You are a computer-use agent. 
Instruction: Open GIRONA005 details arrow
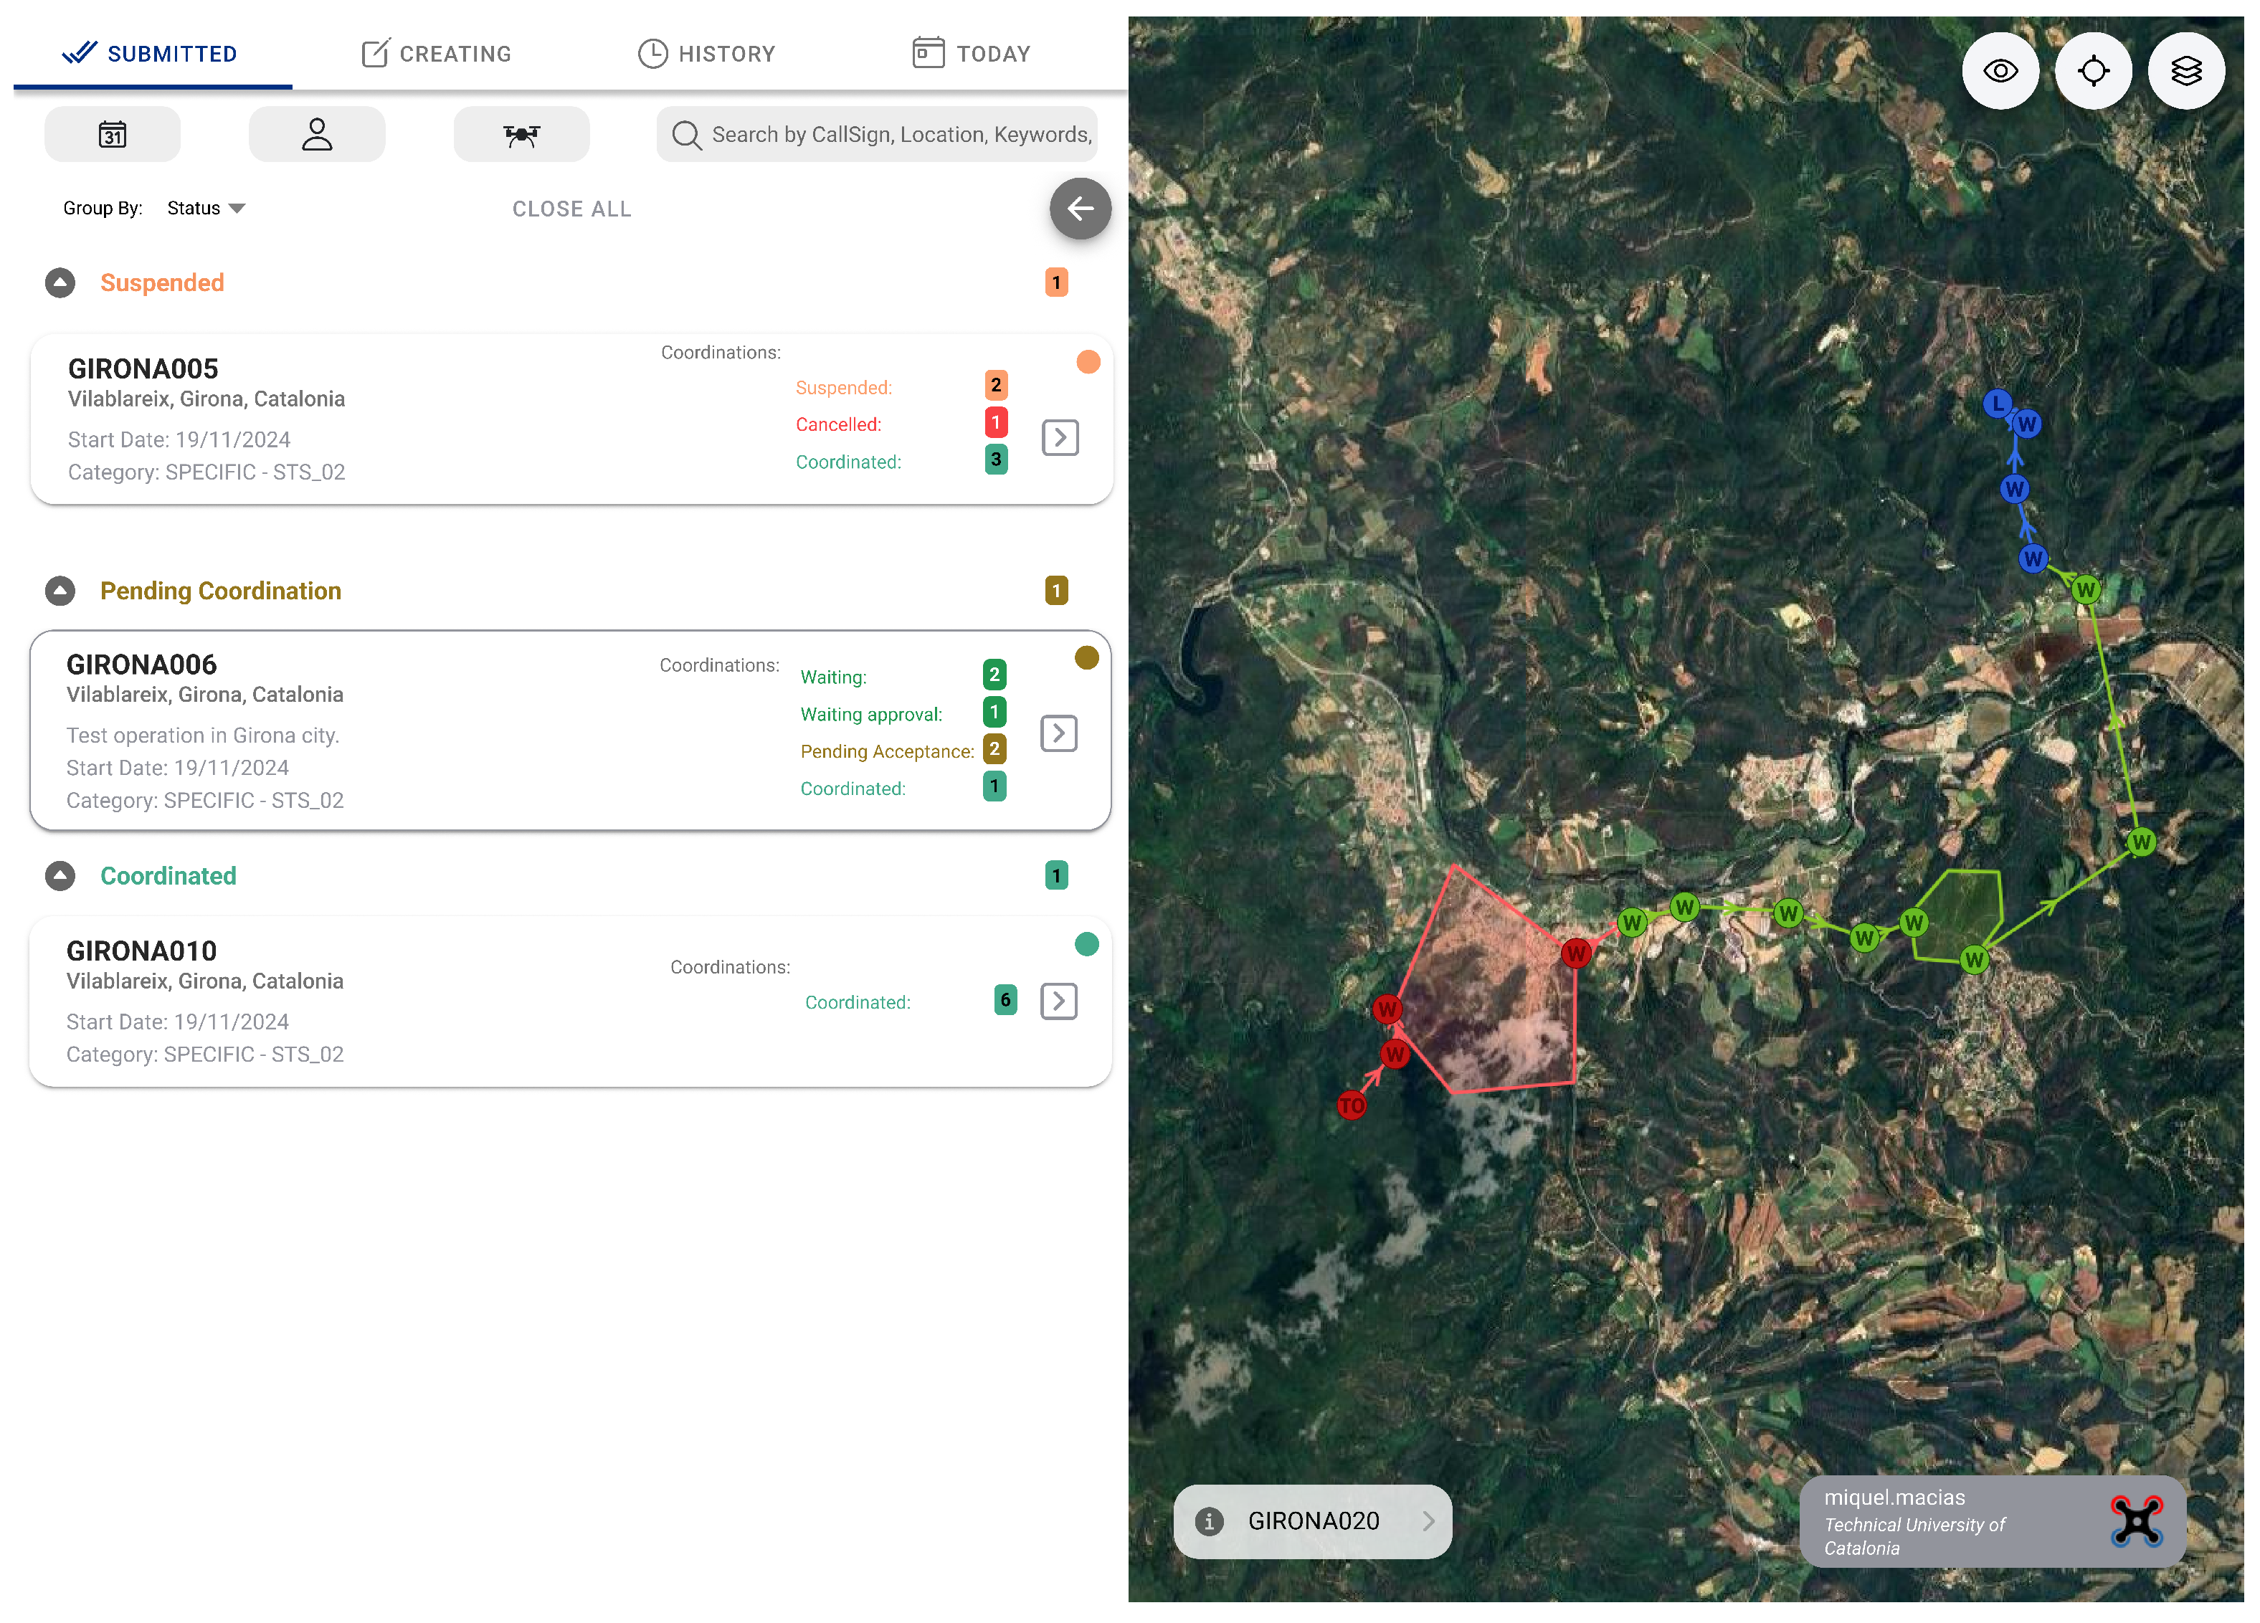1060,437
